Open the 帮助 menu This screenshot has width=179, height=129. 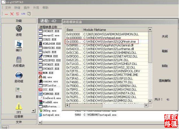pyautogui.click(x=45, y=8)
